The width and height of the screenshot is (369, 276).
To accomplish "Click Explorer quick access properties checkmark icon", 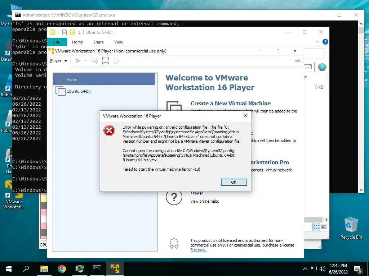I will pos(64,32).
